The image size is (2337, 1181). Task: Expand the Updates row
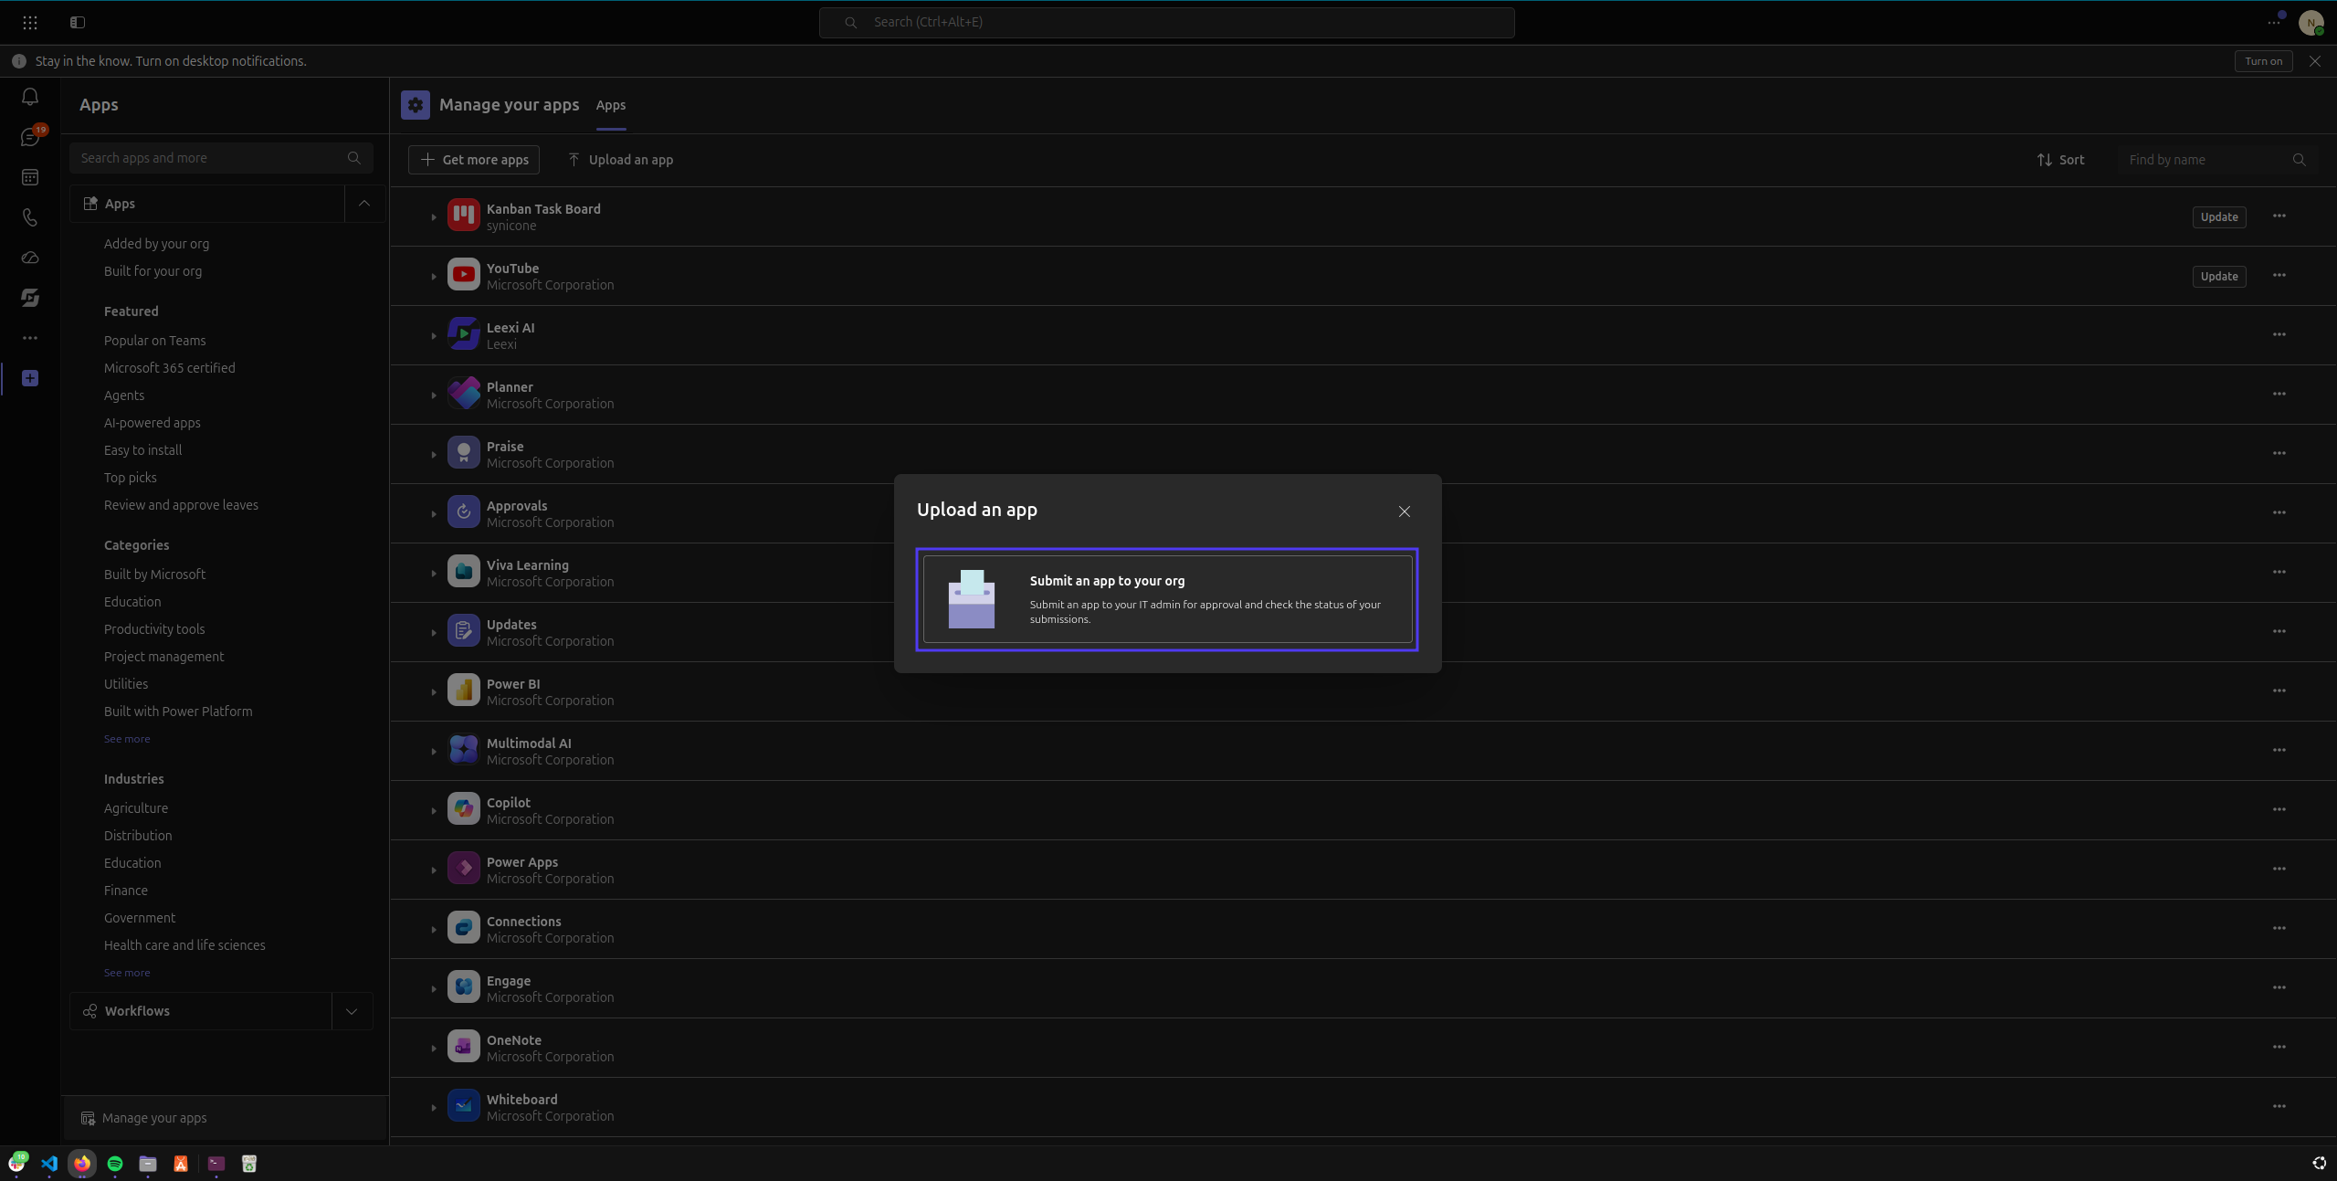(x=433, y=633)
